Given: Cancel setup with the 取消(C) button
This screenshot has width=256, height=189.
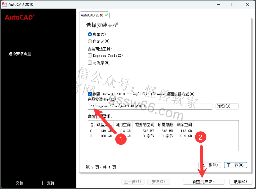Looking at the screenshot, I should tap(241, 182).
